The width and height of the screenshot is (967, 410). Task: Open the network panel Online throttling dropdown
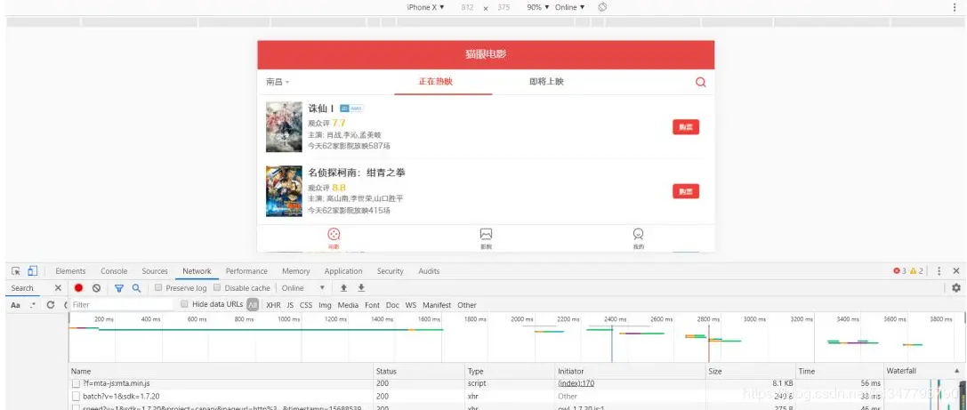(302, 288)
